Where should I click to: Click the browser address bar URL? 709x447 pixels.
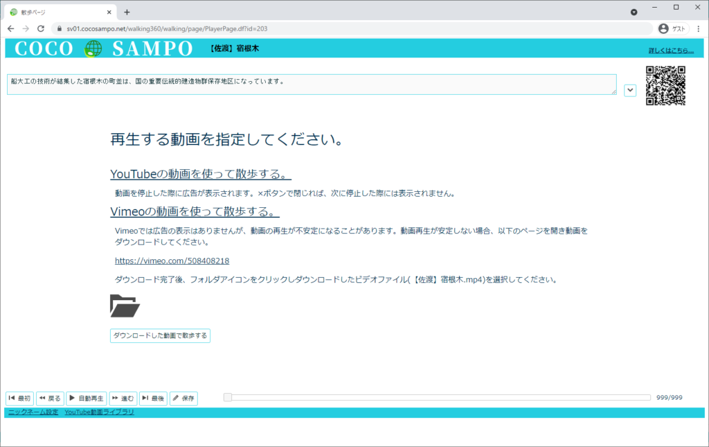click(x=167, y=28)
